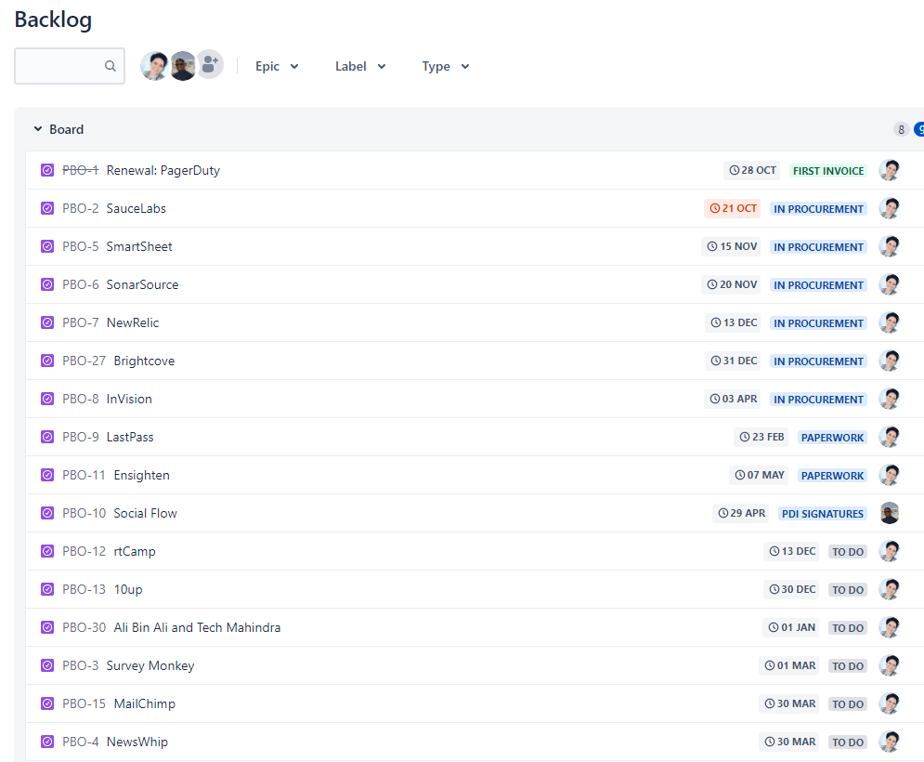Click the gray issue count badge 8
The width and height of the screenshot is (924, 762).
901,129
